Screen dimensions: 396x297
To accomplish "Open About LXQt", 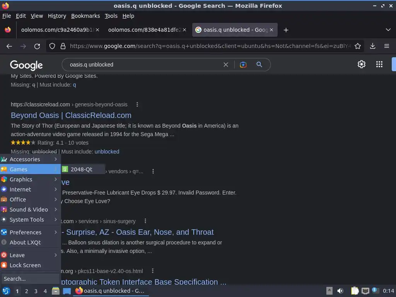I will point(30,242).
